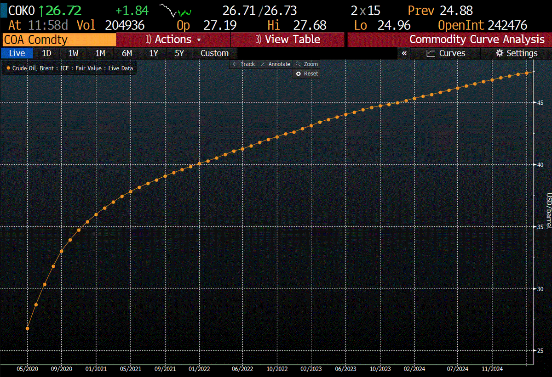Switch to the 1Y range tab
This screenshot has height=377, width=552.
click(x=154, y=53)
